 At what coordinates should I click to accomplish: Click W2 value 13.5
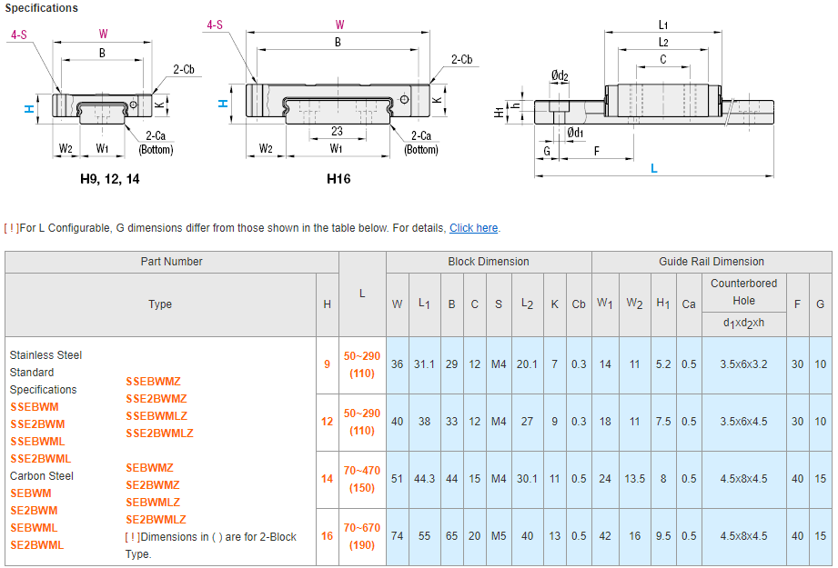tap(635, 479)
